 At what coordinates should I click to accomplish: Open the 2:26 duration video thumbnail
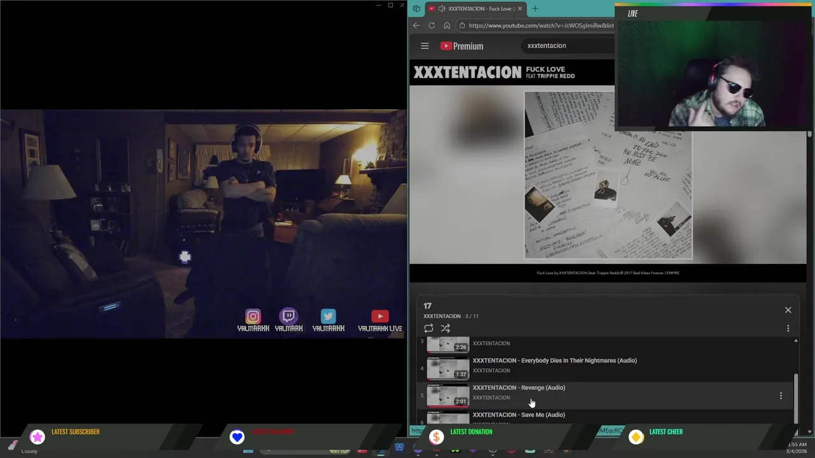[448, 345]
